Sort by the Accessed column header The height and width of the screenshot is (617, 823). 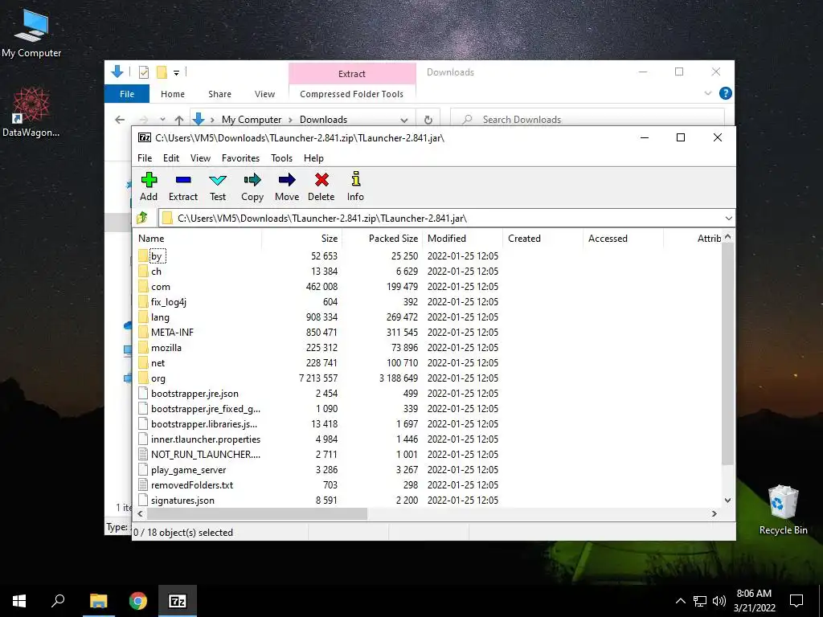[623, 238]
